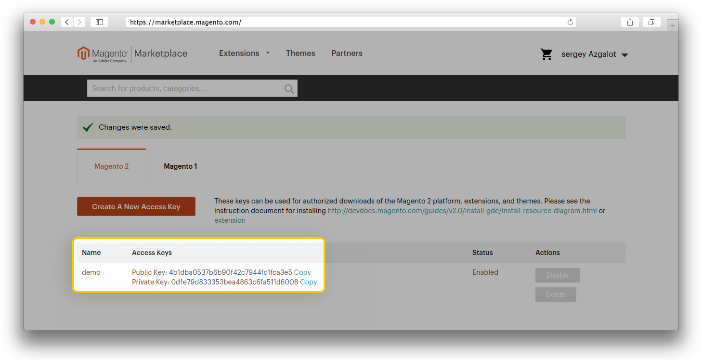Copy the Public Key value
The height and width of the screenshot is (364, 702).
click(302, 272)
